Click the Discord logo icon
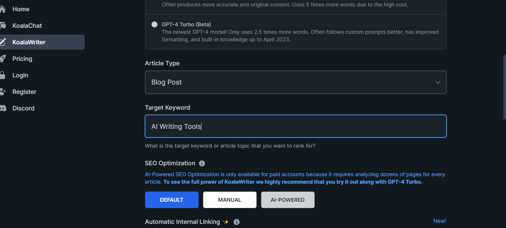 pos(3,108)
